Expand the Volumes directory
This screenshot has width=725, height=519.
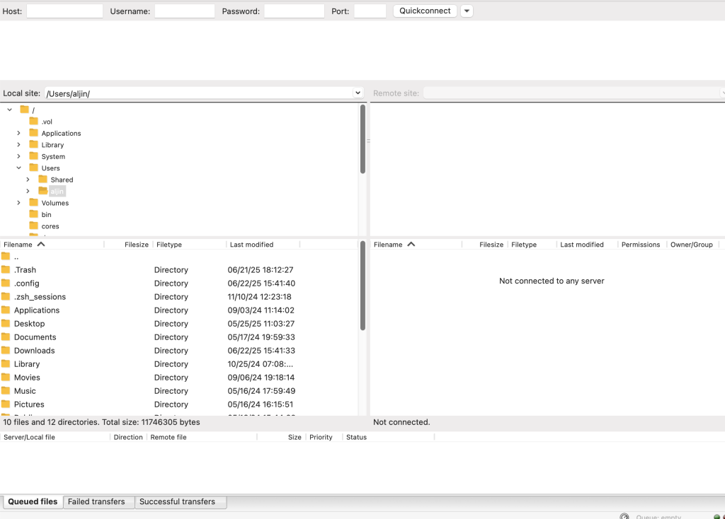coord(17,203)
